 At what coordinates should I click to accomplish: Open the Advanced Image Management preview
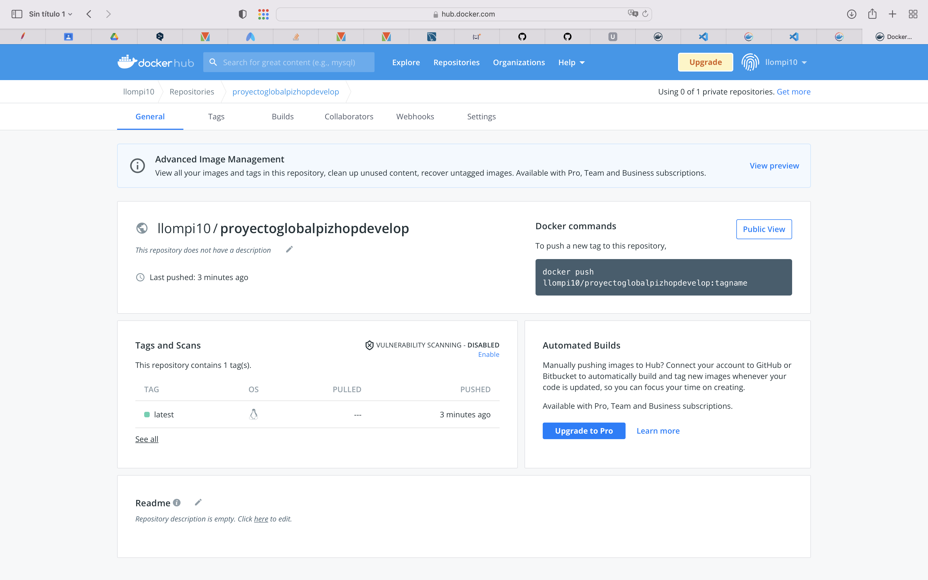[774, 165]
